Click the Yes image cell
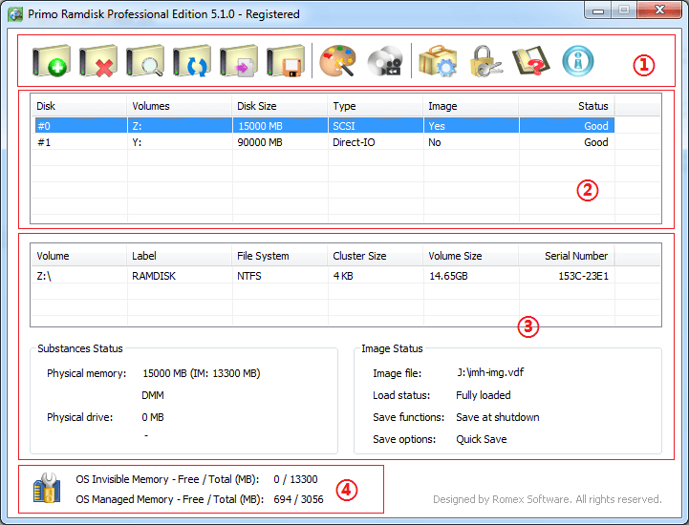 [x=437, y=126]
